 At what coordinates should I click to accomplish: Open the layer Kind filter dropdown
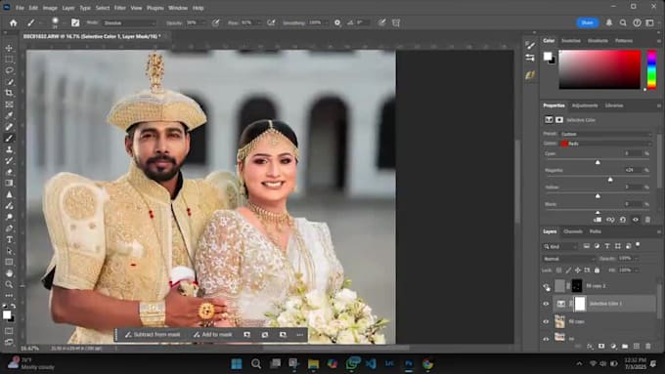coord(560,246)
